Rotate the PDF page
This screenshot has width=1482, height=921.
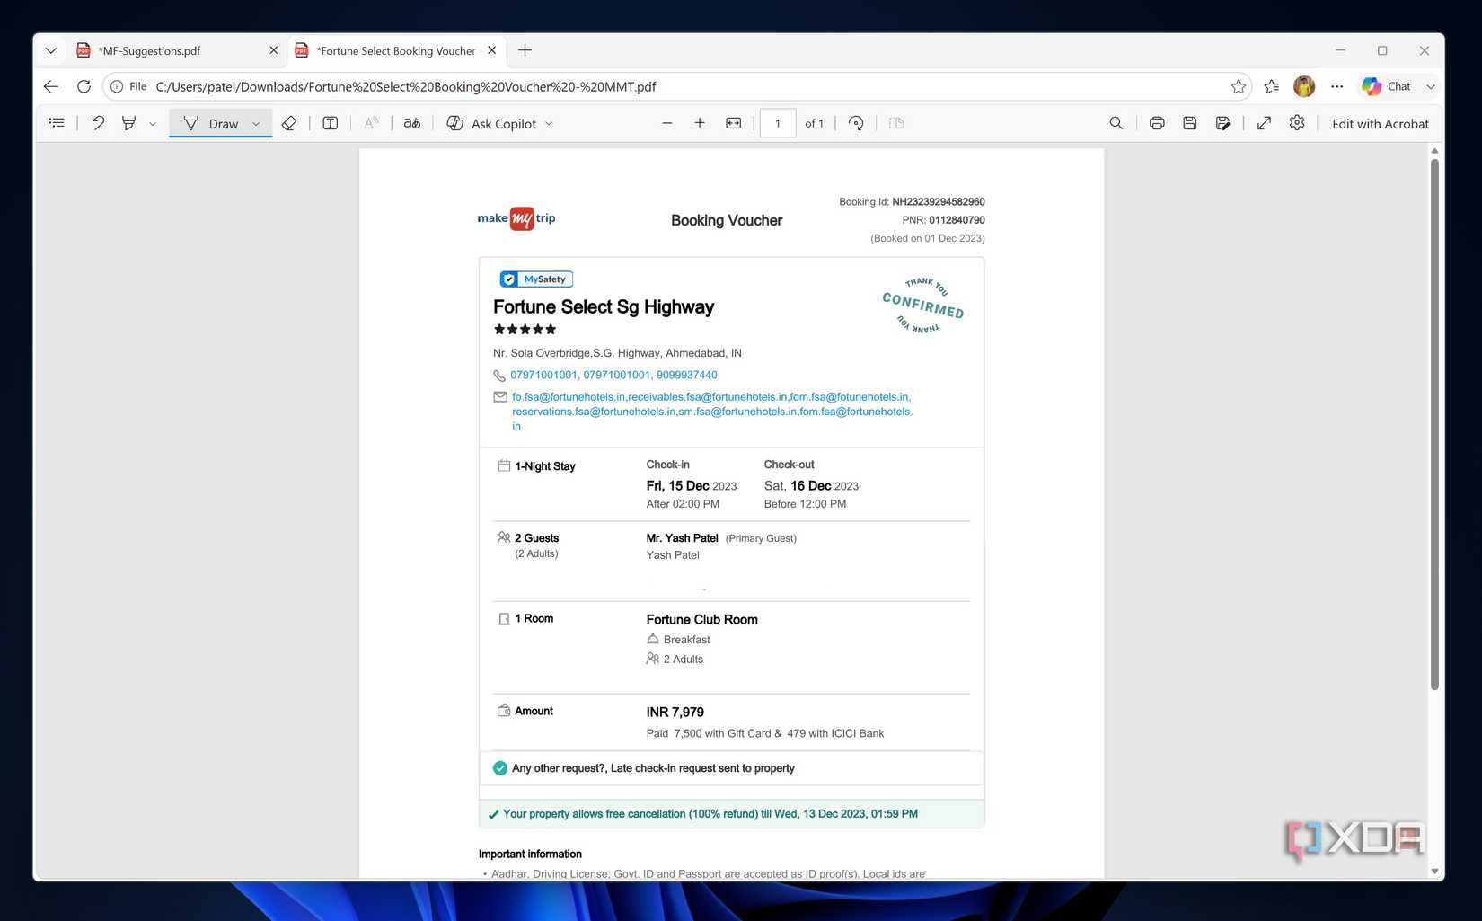856,123
